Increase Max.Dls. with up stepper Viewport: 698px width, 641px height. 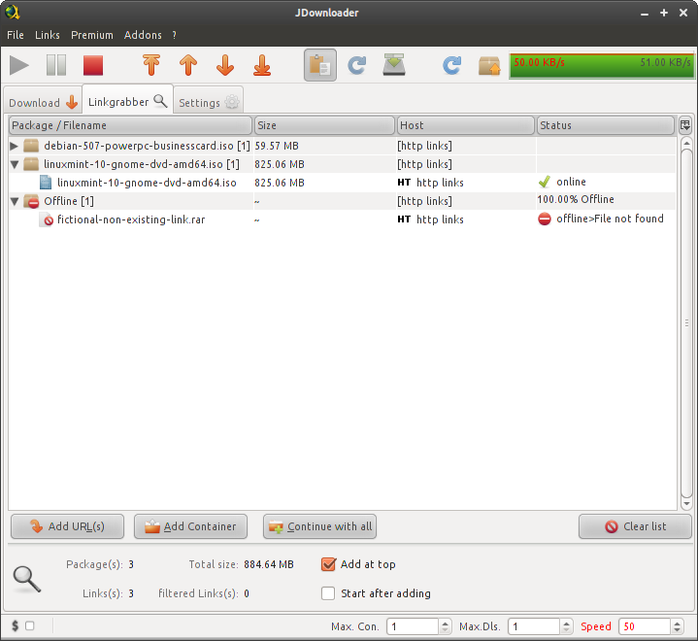[566, 623]
